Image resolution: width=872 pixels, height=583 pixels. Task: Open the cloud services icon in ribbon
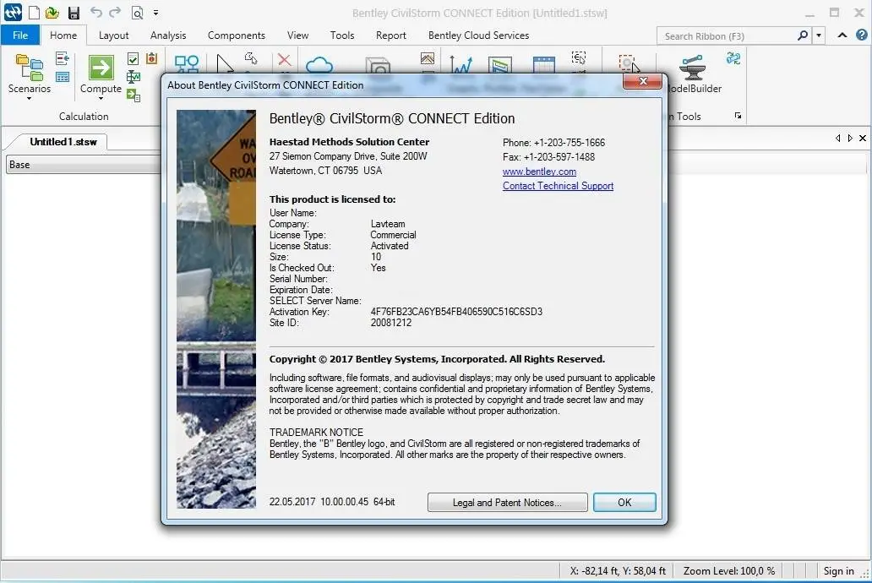click(319, 64)
